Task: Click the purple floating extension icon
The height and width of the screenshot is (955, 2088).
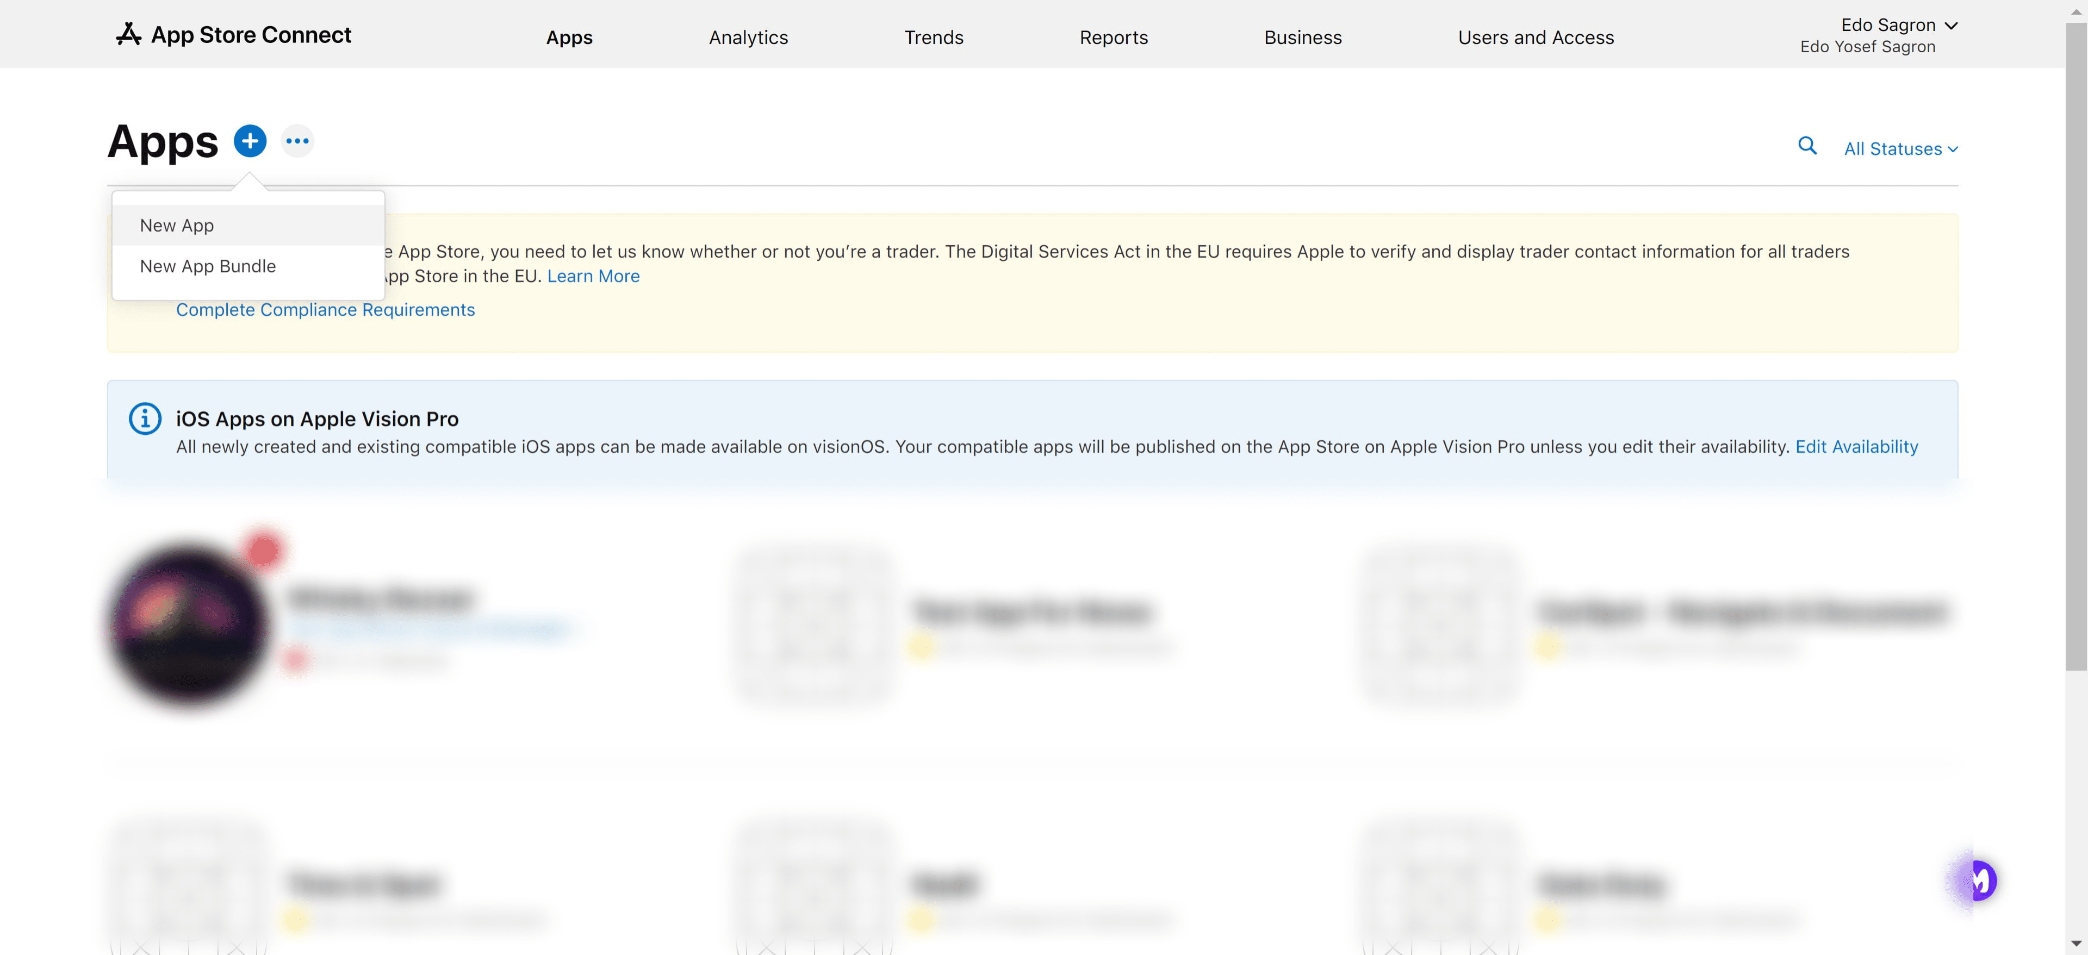Action: [x=1979, y=879]
